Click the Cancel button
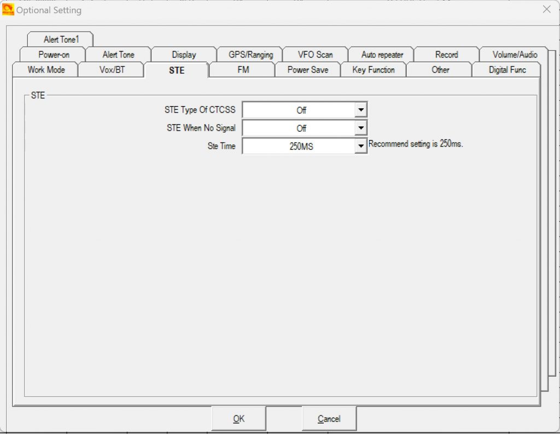Image resolution: width=560 pixels, height=434 pixels. (x=329, y=419)
